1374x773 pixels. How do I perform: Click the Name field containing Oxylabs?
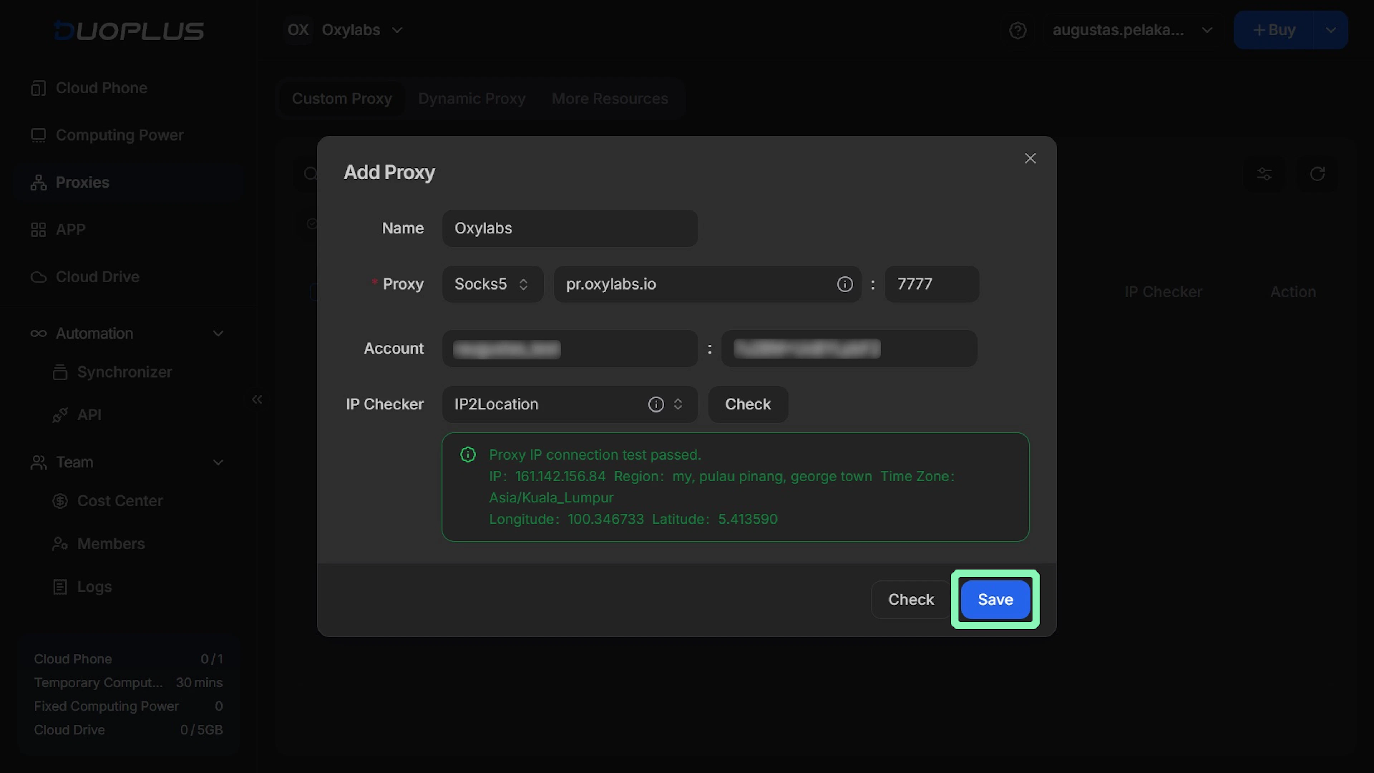pos(570,228)
